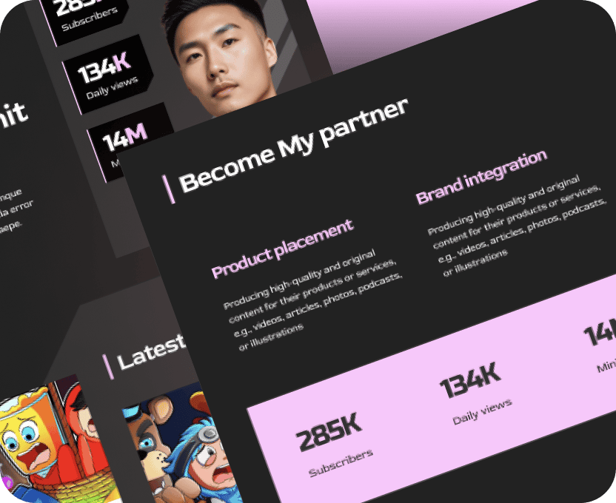
Task: Click the Become My partner heading
Action: [293, 146]
